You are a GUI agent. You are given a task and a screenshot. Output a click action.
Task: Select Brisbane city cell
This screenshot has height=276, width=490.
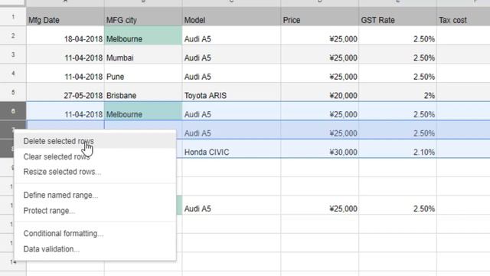coord(143,92)
